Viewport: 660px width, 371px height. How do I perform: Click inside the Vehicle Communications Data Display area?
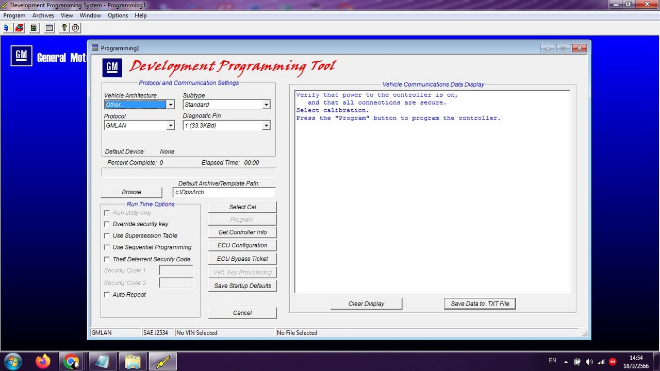pyautogui.click(x=432, y=192)
